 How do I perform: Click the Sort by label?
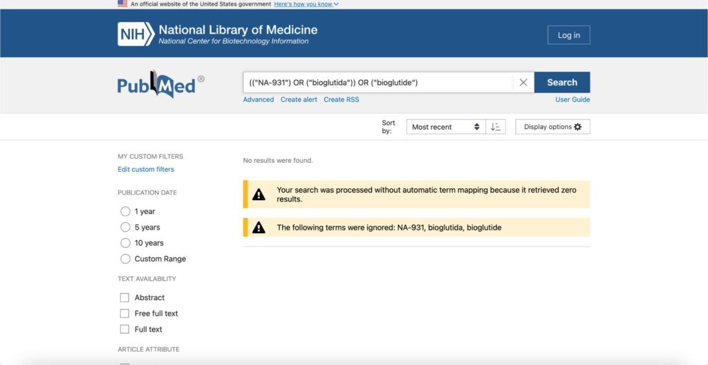click(x=389, y=127)
